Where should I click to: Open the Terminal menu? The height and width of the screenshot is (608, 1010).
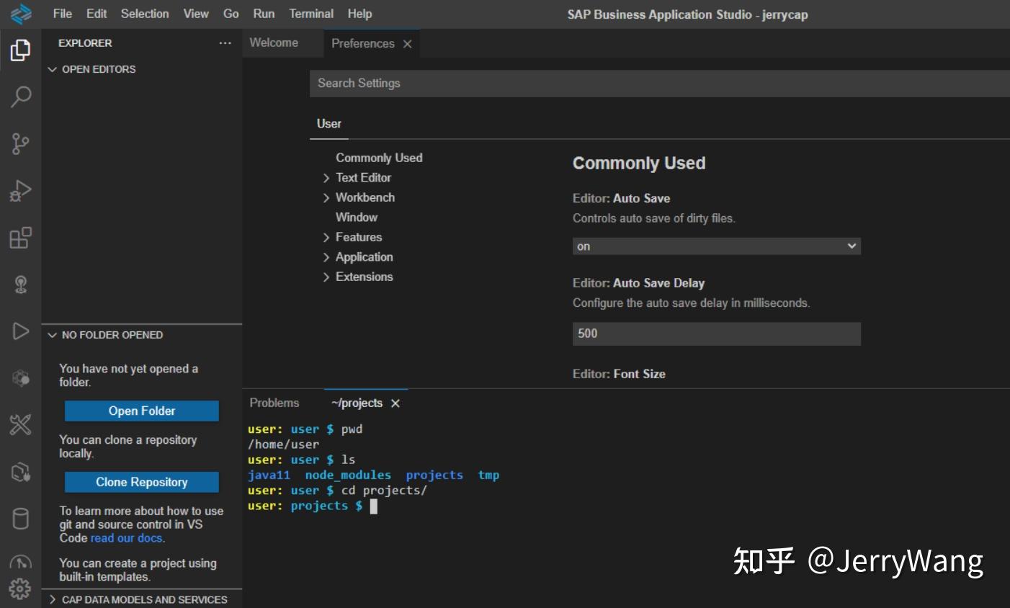(x=311, y=14)
